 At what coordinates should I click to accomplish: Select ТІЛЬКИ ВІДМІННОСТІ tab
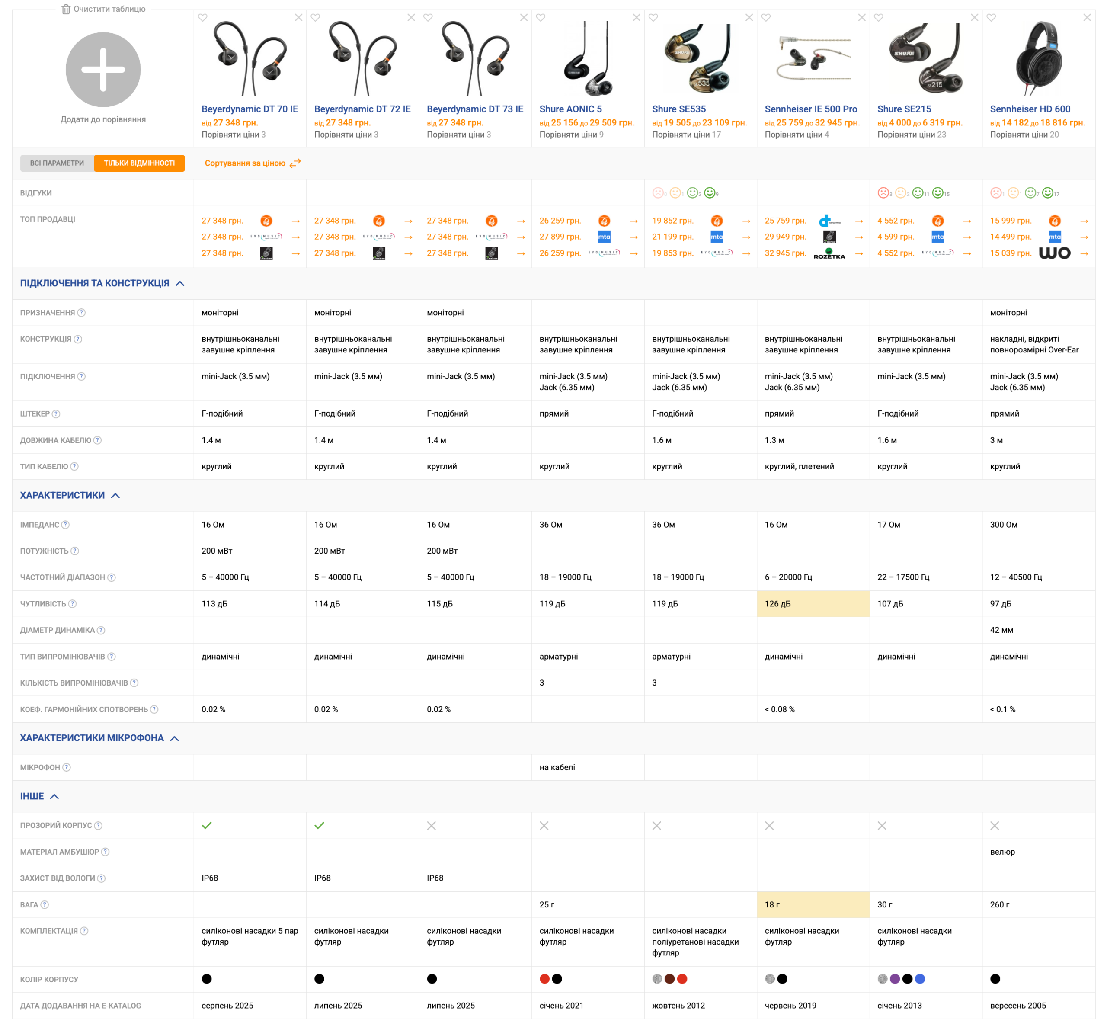pyautogui.click(x=139, y=163)
